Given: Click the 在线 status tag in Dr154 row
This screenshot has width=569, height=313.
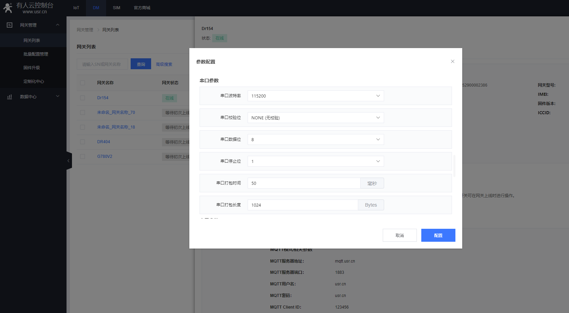Looking at the screenshot, I should pos(170,98).
